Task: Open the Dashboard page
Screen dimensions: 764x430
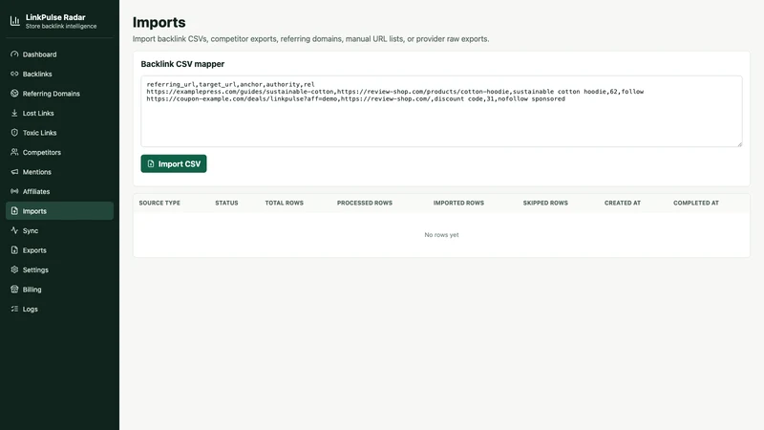Action: pyautogui.click(x=59, y=54)
